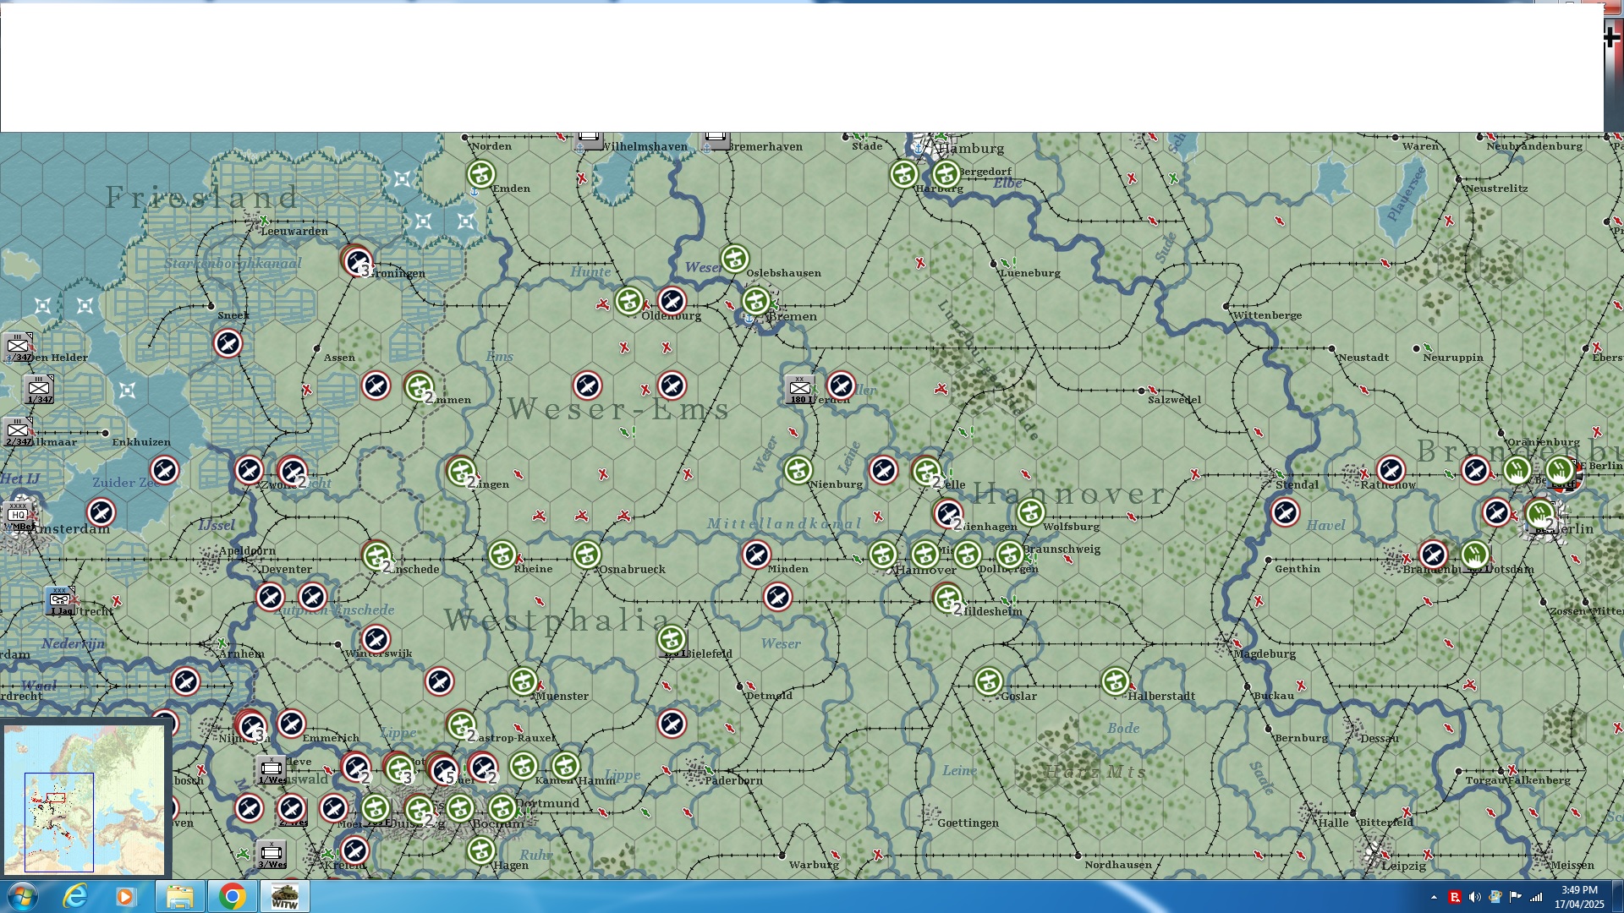1624x913 pixels.
Task: Click the green airbase at Hamm
Action: 566,766
